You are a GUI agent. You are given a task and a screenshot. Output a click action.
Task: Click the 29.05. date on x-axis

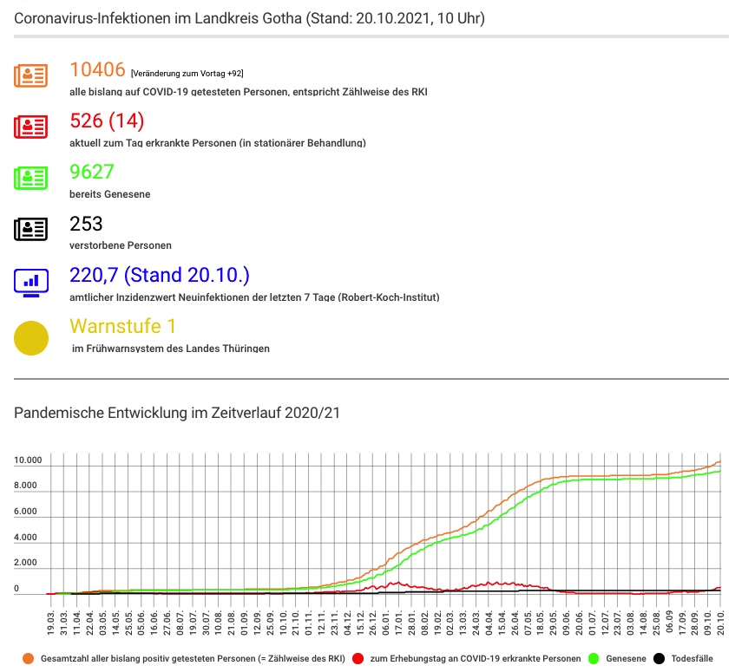click(553, 623)
